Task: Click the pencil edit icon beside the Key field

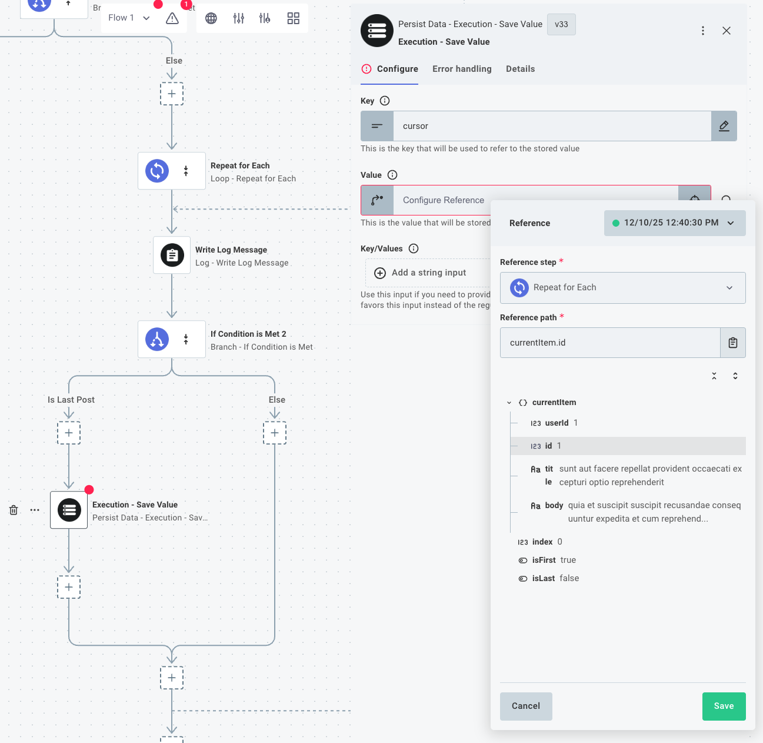Action: pyautogui.click(x=724, y=126)
